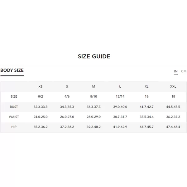Click the SIZE row label
187x187 pixels.
[14, 97]
